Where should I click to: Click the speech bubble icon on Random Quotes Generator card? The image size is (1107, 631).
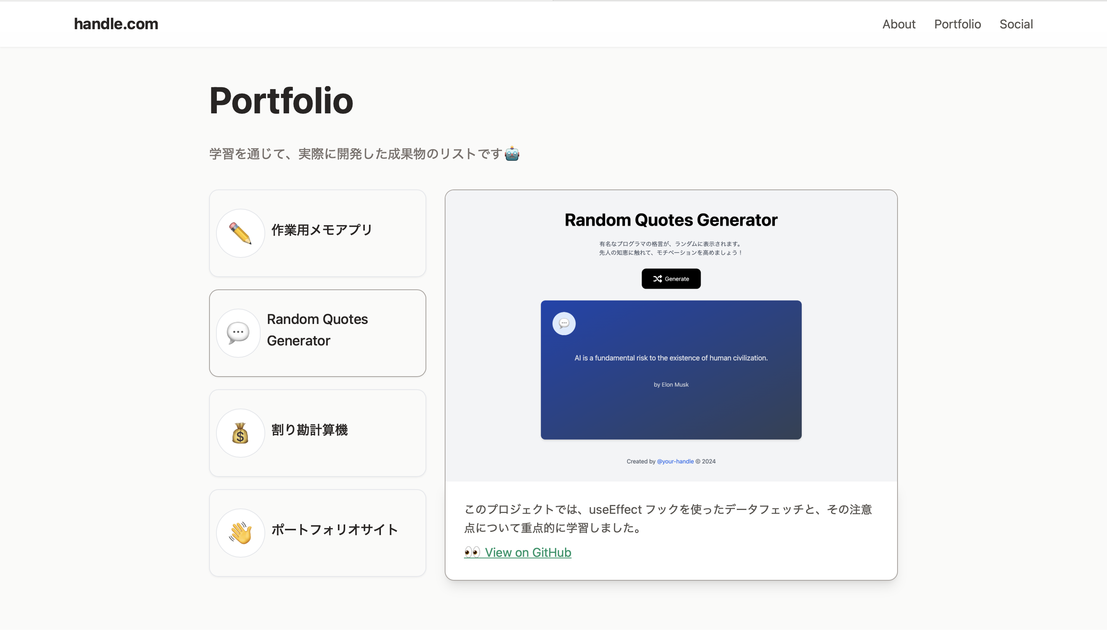(238, 333)
